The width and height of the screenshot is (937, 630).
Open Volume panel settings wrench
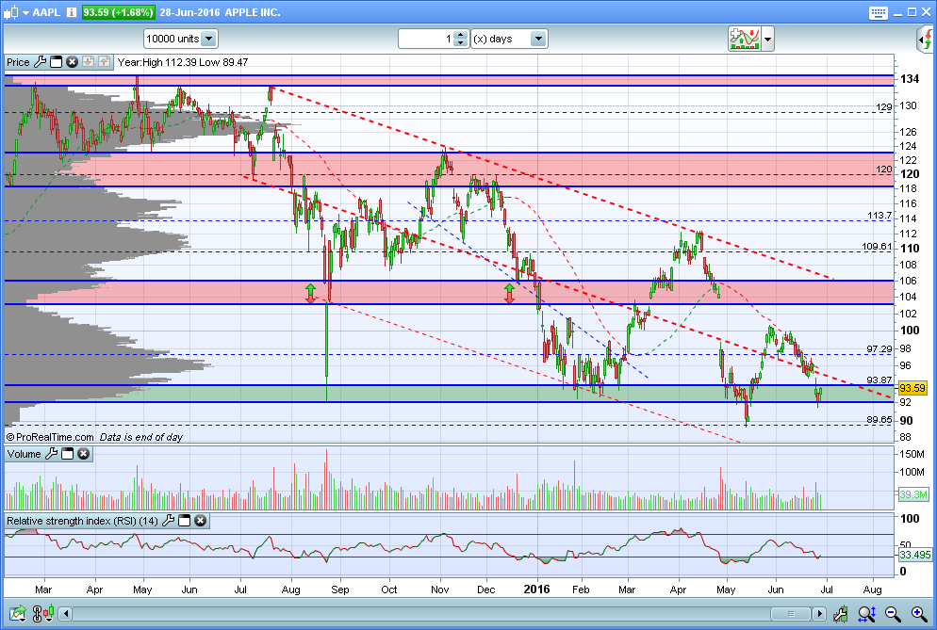tap(52, 454)
